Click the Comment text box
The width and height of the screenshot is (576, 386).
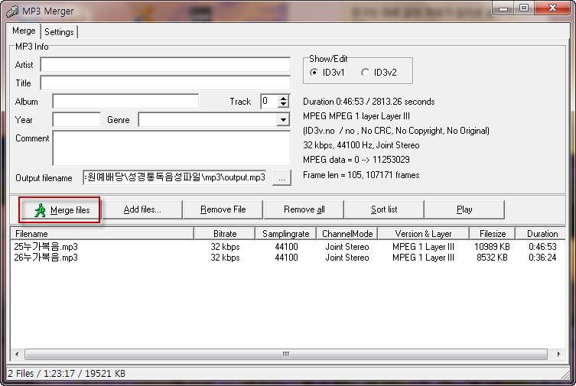(171, 148)
